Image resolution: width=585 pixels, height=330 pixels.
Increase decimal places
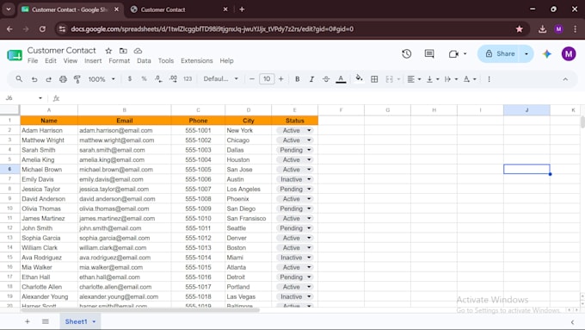tap(173, 79)
